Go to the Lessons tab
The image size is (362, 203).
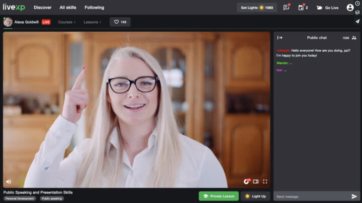click(92, 22)
